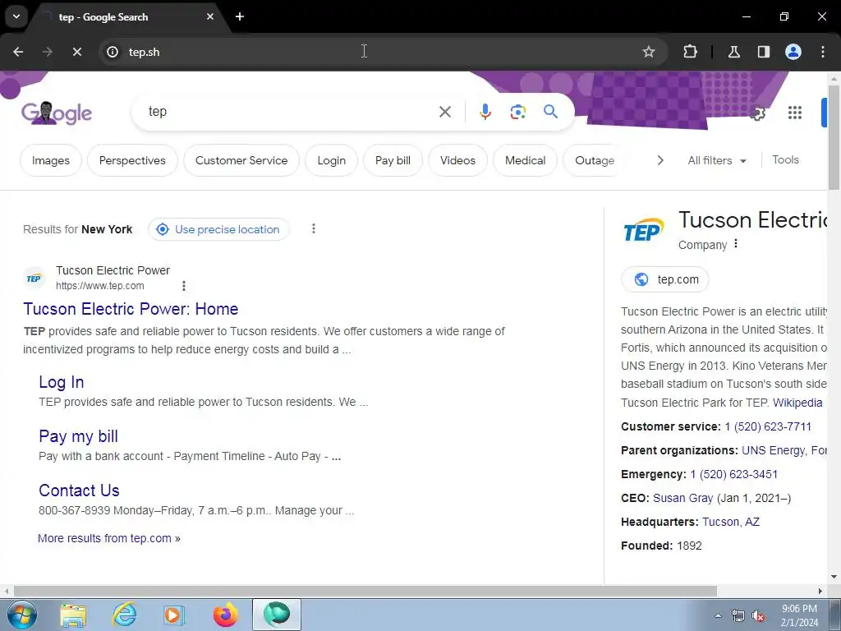Select the Medical filter chip
841x631 pixels.
click(x=525, y=160)
